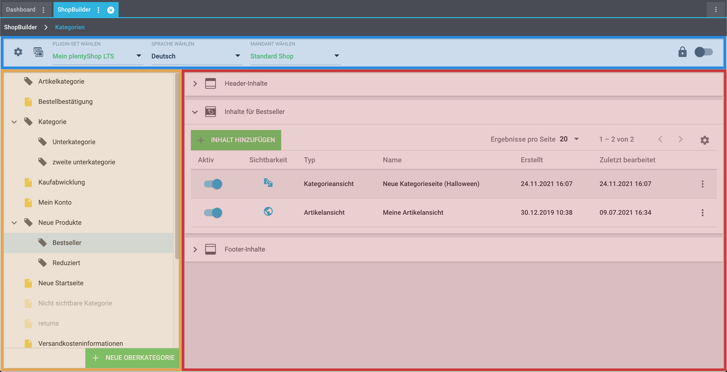
Task: Open three-dot menu for Neue Kategorieseite row
Action: 702,184
